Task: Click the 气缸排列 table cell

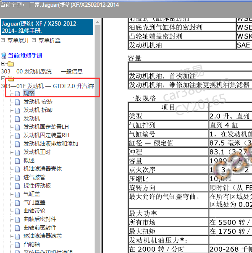Action: (168, 125)
